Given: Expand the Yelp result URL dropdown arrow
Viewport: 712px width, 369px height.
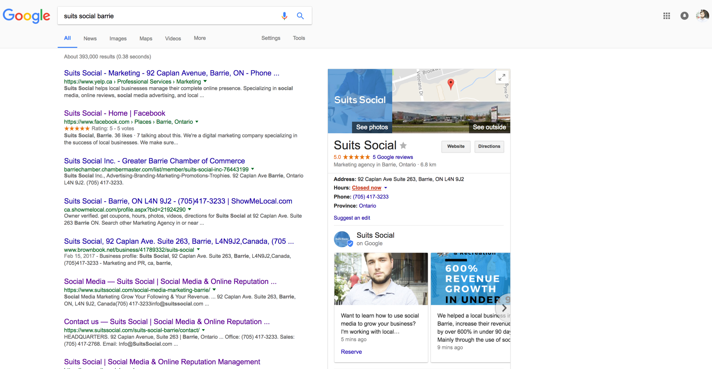Looking at the screenshot, I should 205,81.
